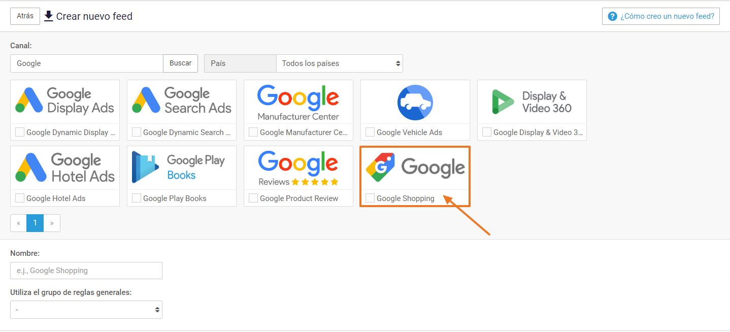The image size is (730, 332).
Task: Tick the Google Shopping checkbox
Action: pyautogui.click(x=370, y=198)
